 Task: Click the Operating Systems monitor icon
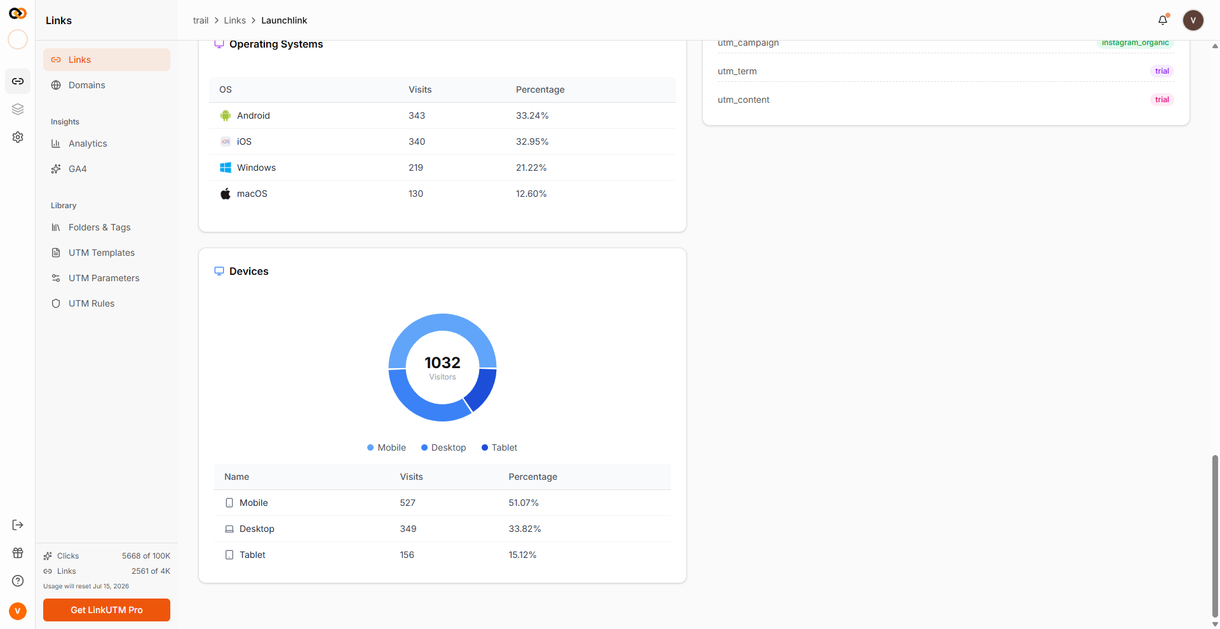[x=219, y=44]
